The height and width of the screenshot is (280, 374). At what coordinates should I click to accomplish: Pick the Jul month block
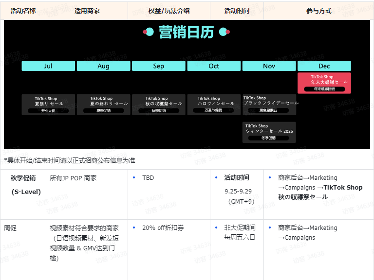(48, 66)
